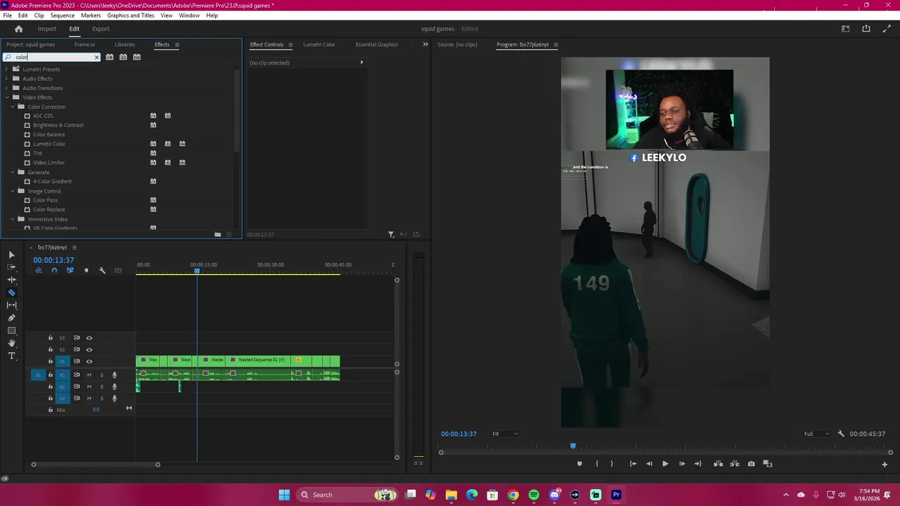Click YUV Effects filter icon
This screenshot has width=900, height=506.
(x=137, y=57)
